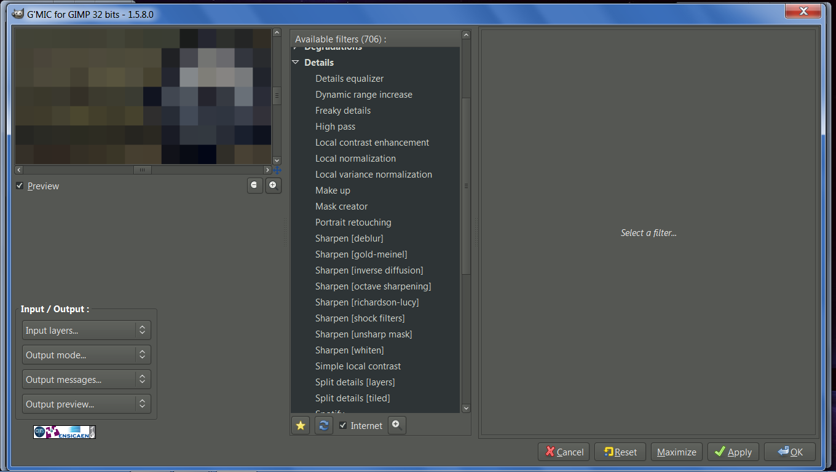Viewport: 836px width, 472px height.
Task: Click preview scroll-up arrow
Action: point(277,32)
